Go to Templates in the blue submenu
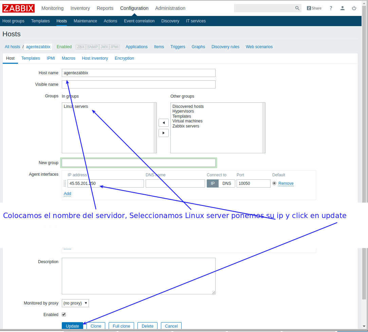Viewport: 368px width, 332px height. (40, 21)
